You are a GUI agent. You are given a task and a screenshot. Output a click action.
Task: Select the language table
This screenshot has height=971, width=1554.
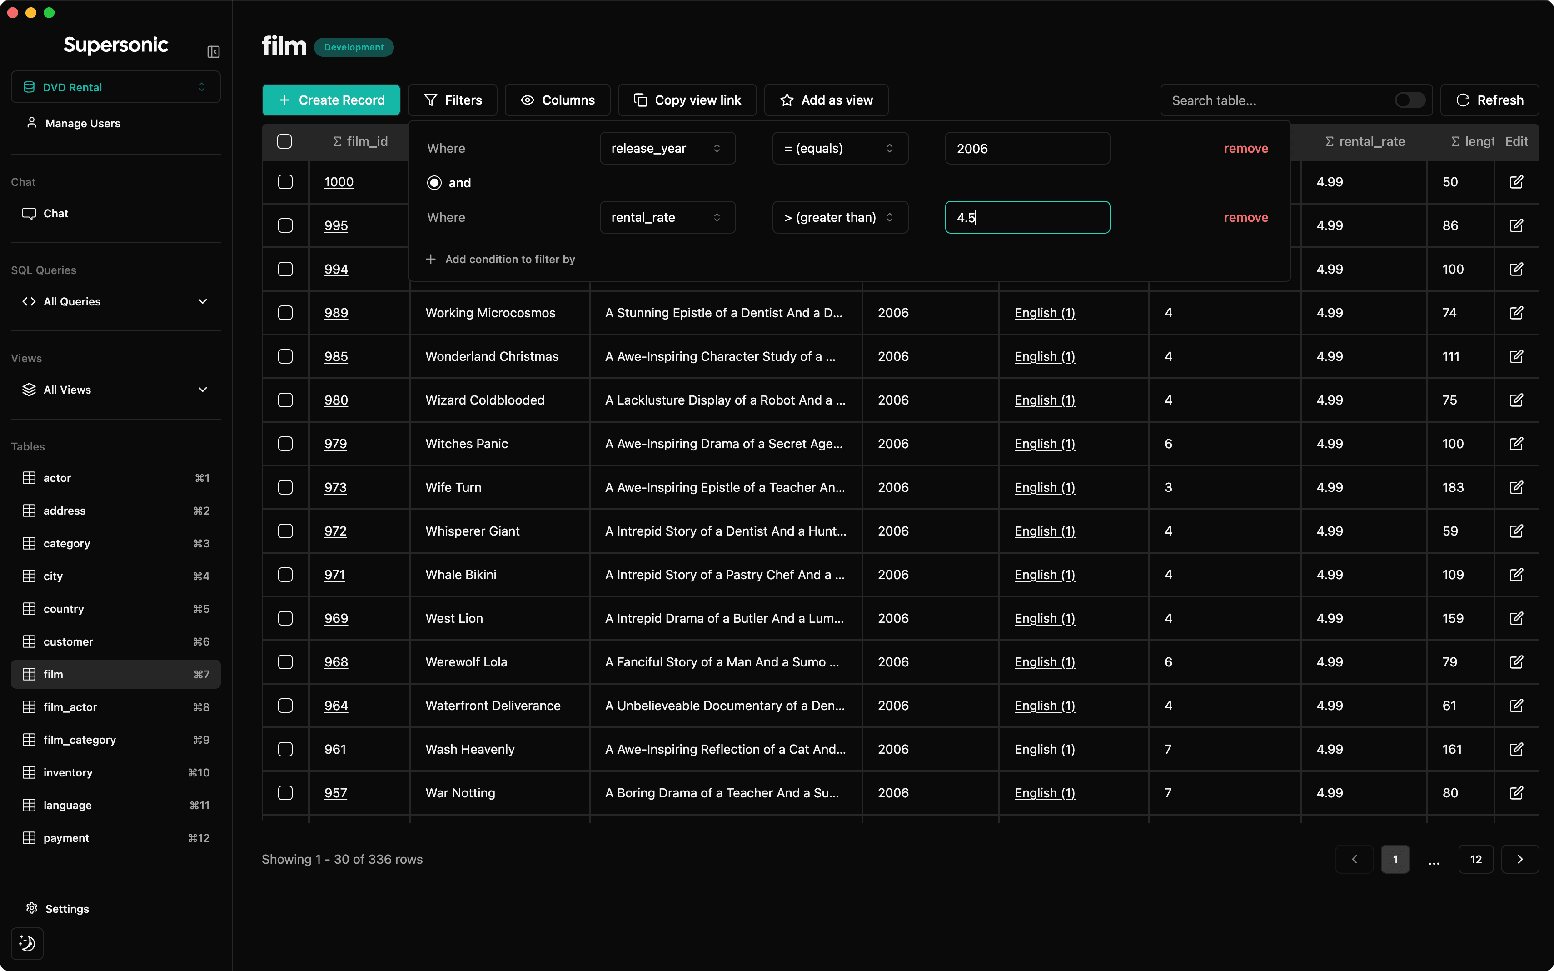coord(115,806)
